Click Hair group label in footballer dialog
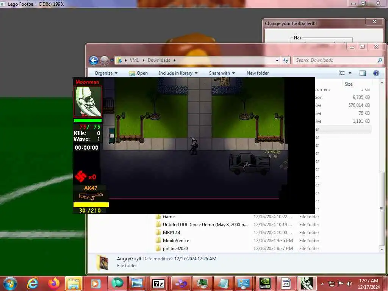This screenshot has width=388, height=291. pos(297,38)
